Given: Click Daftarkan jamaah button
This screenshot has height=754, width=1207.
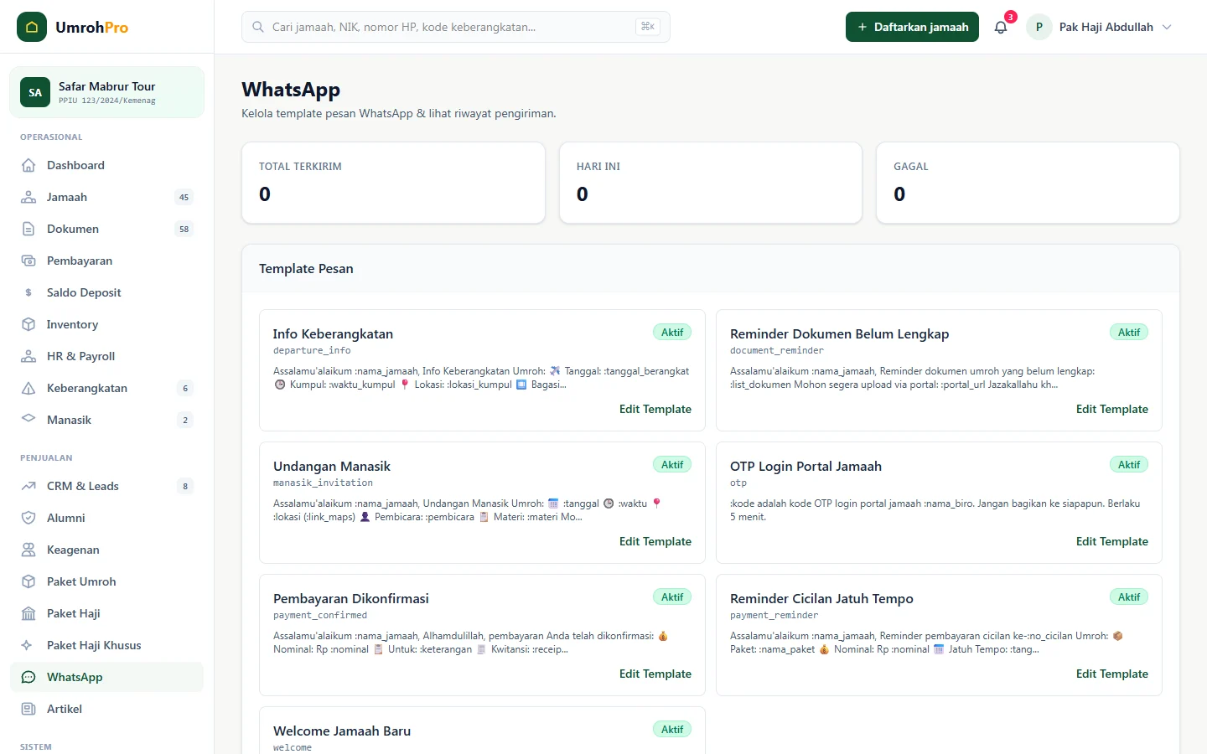Looking at the screenshot, I should 912,27.
